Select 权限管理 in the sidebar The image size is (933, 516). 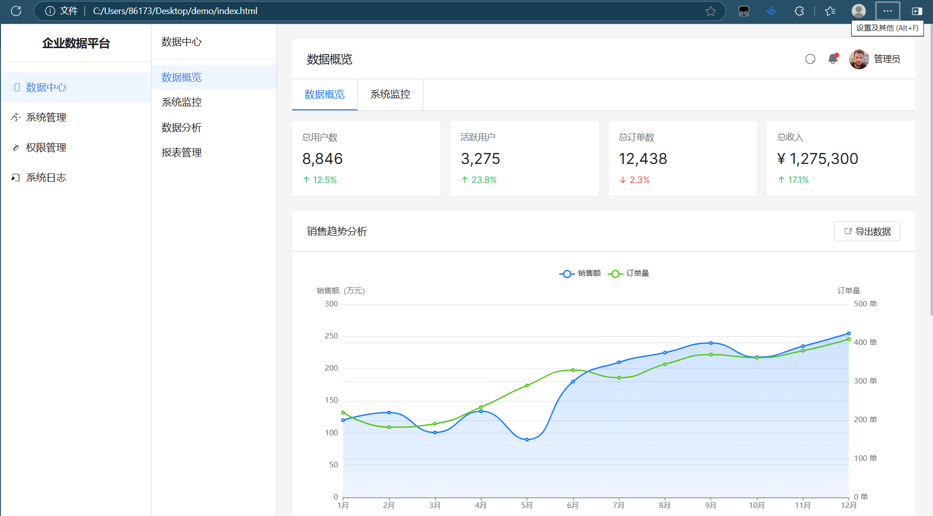pyautogui.click(x=46, y=147)
